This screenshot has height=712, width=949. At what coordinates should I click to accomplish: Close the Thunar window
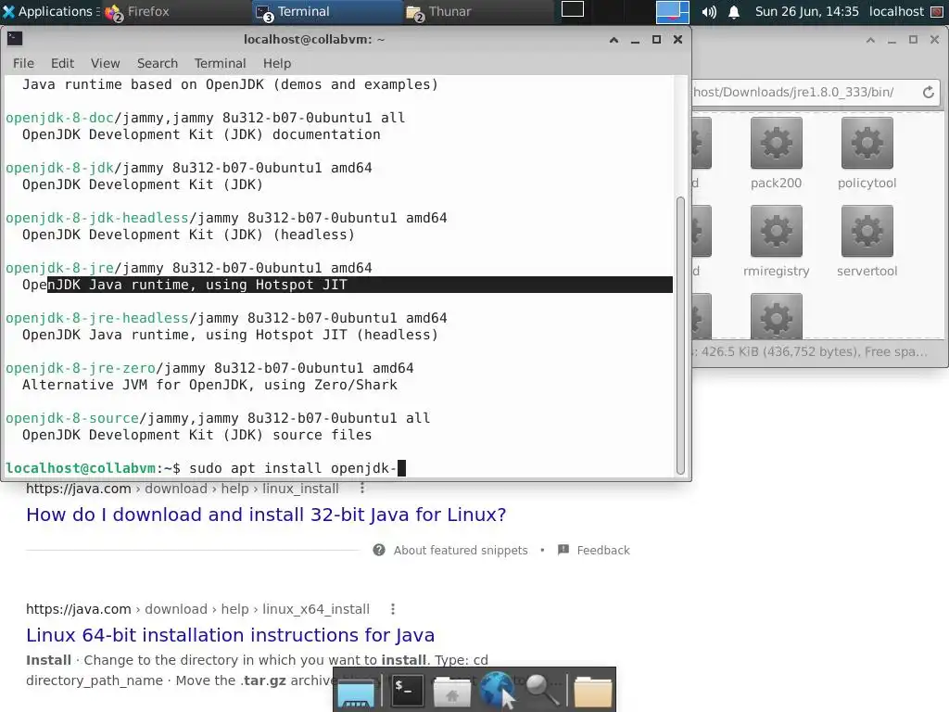[x=934, y=40]
